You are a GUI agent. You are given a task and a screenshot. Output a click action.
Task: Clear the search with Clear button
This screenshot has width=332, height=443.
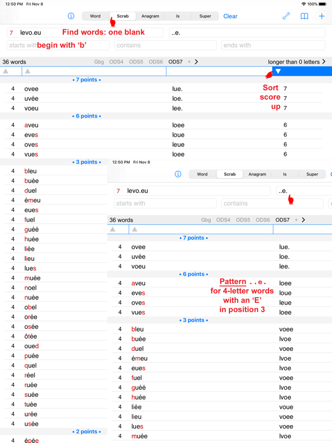pyautogui.click(x=231, y=16)
